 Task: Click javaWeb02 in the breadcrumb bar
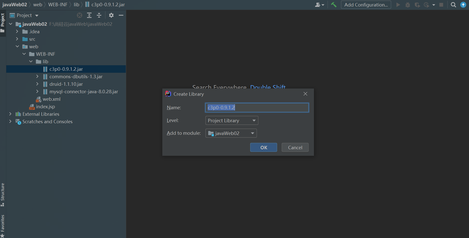pyautogui.click(x=15, y=4)
